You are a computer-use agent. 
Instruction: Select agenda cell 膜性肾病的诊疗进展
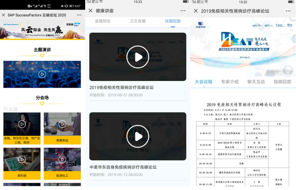tap(229, 173)
